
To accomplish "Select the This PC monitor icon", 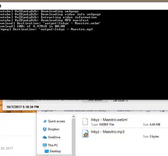I will tap(45, 145).
